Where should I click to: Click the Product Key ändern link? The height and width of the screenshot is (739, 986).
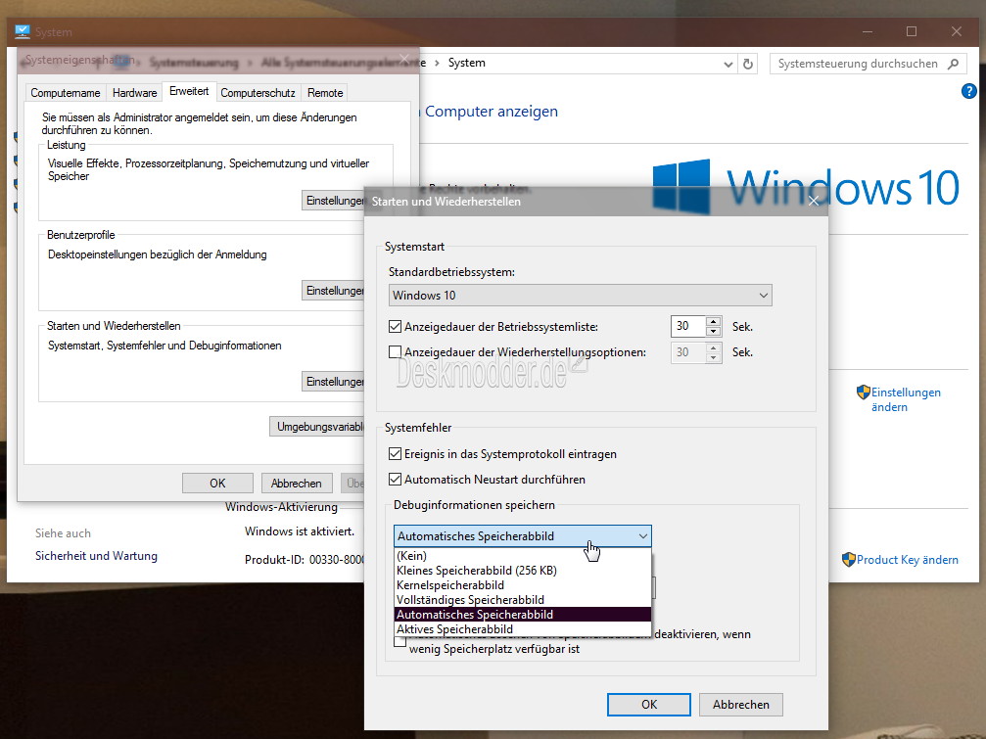(908, 560)
